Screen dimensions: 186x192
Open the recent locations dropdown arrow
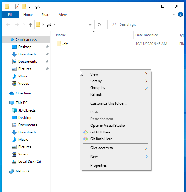(24, 24)
